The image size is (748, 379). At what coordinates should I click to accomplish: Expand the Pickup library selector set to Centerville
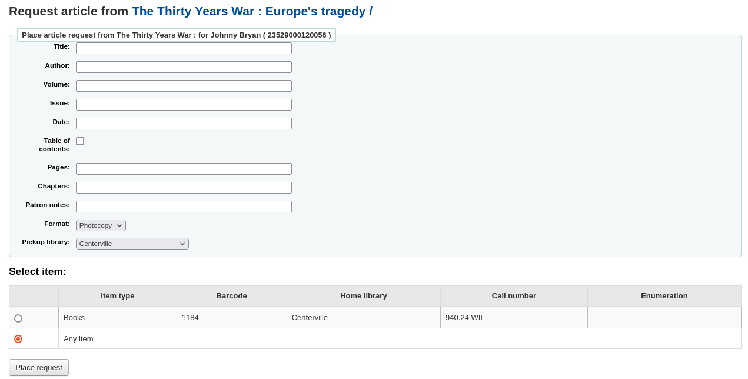(132, 243)
